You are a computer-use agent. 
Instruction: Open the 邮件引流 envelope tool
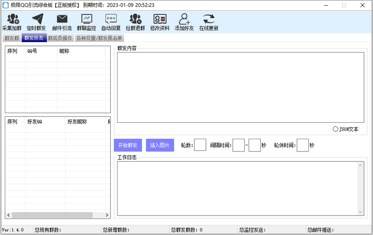point(62,22)
